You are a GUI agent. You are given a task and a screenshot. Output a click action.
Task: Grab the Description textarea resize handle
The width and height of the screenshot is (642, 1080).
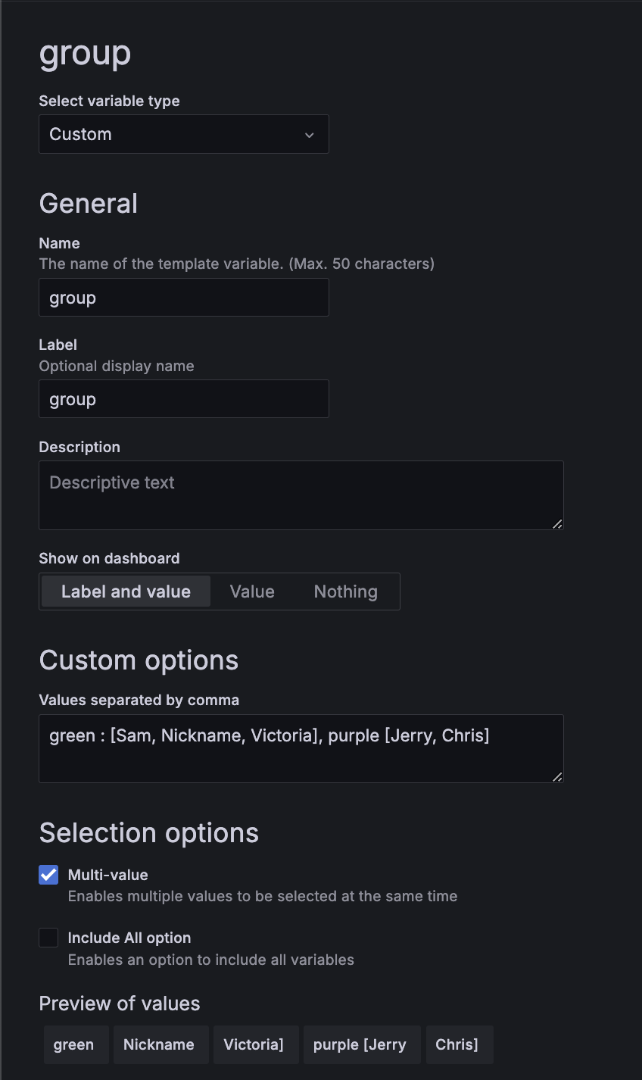(x=558, y=523)
